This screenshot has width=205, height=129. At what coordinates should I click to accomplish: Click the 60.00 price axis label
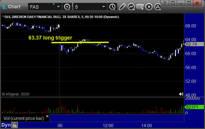(191, 53)
